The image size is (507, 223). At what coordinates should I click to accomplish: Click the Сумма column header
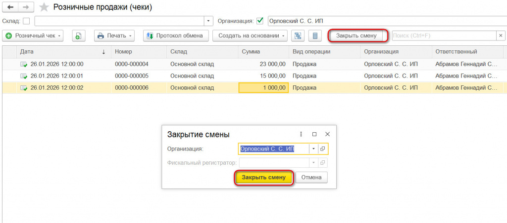click(x=263, y=52)
